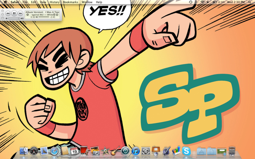Launch Photo Booth from the Dock

coord(85,151)
